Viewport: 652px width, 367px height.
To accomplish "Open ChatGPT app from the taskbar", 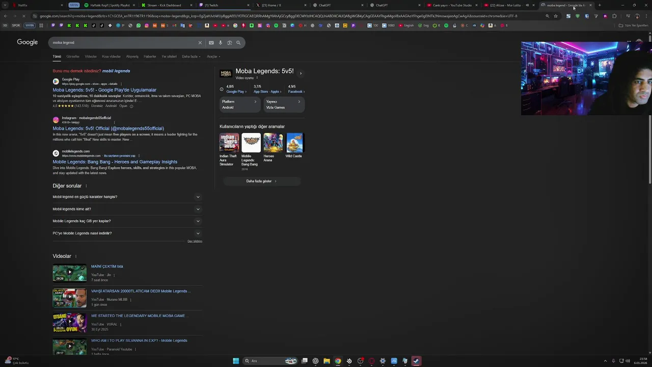I will click(315, 361).
